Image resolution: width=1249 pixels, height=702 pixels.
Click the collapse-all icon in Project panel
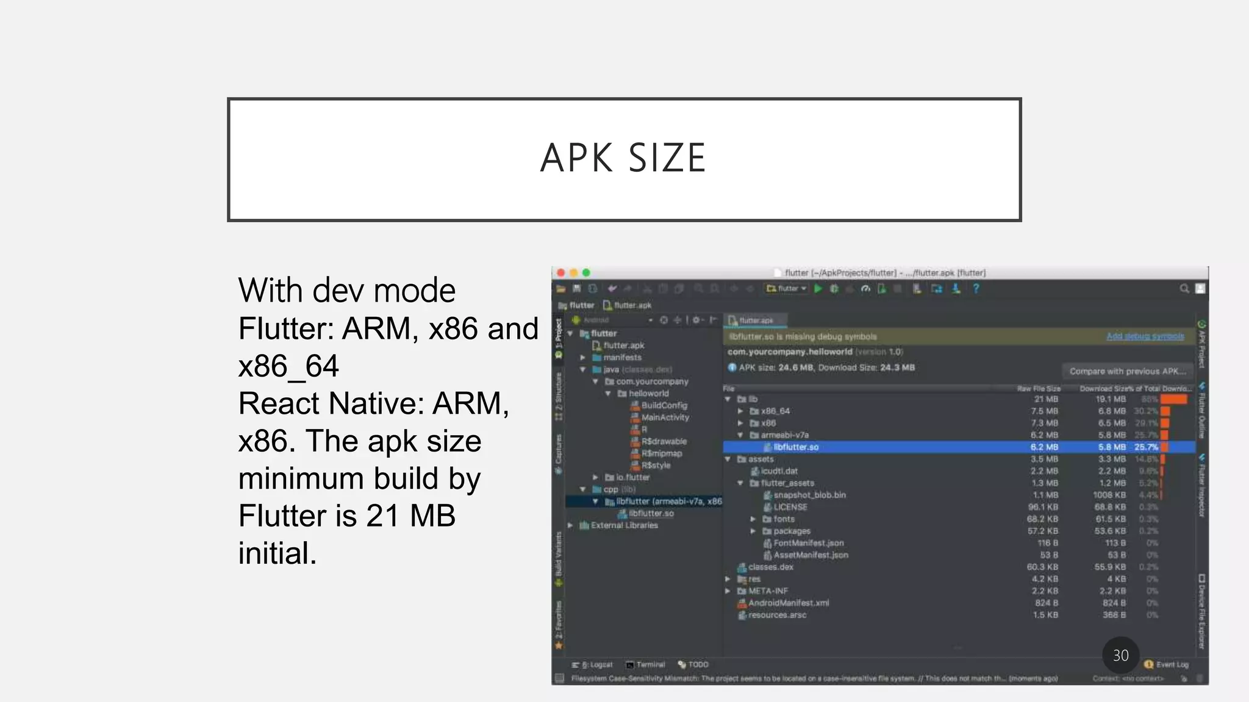coord(677,320)
